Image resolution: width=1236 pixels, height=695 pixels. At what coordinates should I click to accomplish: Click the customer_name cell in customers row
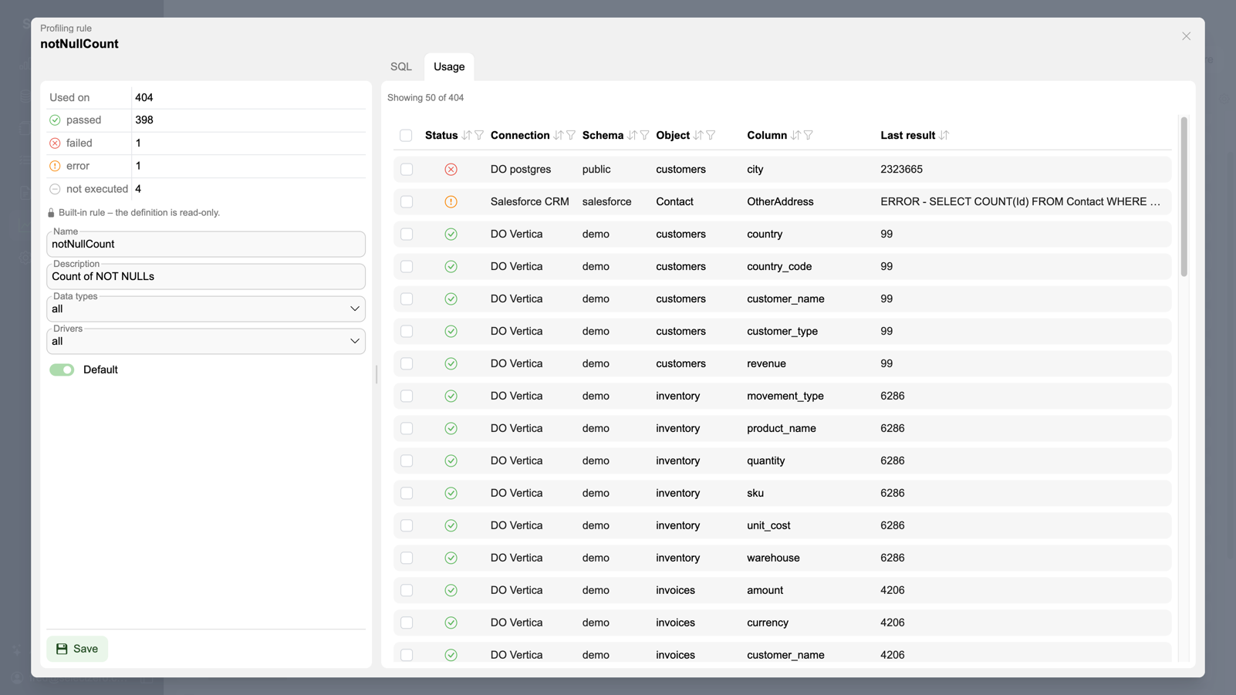(x=785, y=299)
